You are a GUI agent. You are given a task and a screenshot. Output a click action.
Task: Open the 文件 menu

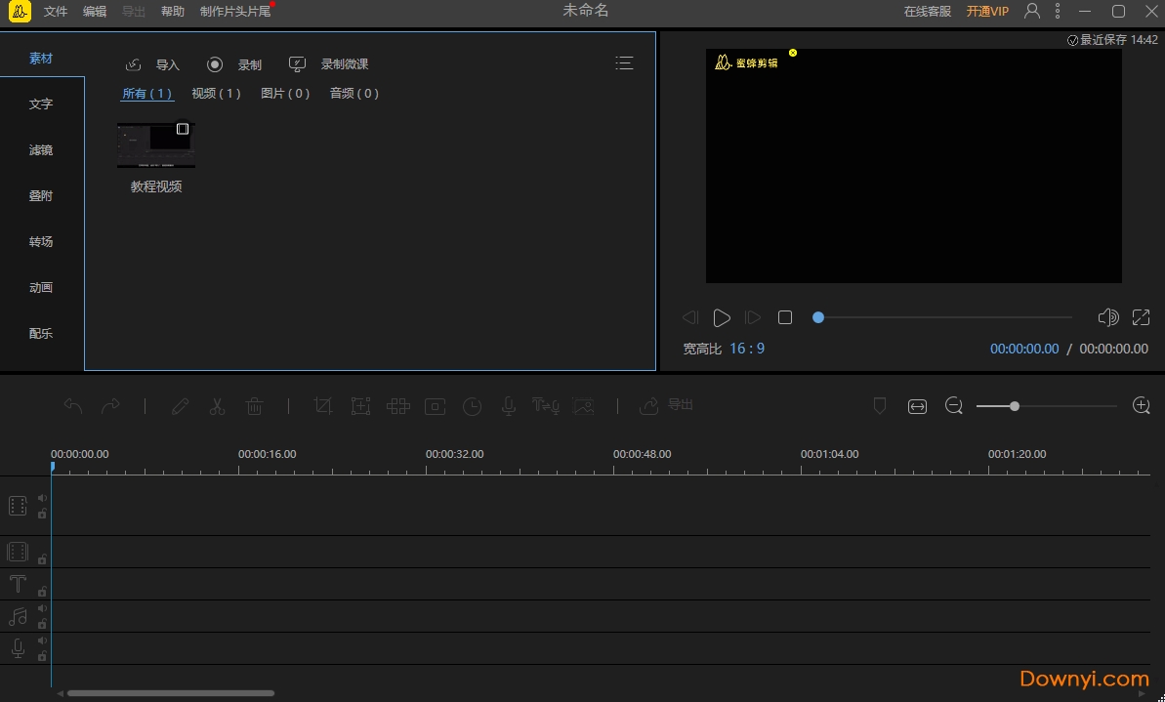tap(56, 12)
